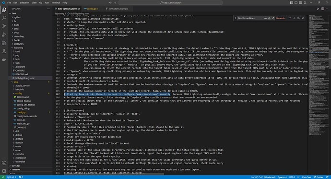Split the editor to the right
Image resolution: width=331 pixels, height=179 pixels.
click(x=322, y=9)
